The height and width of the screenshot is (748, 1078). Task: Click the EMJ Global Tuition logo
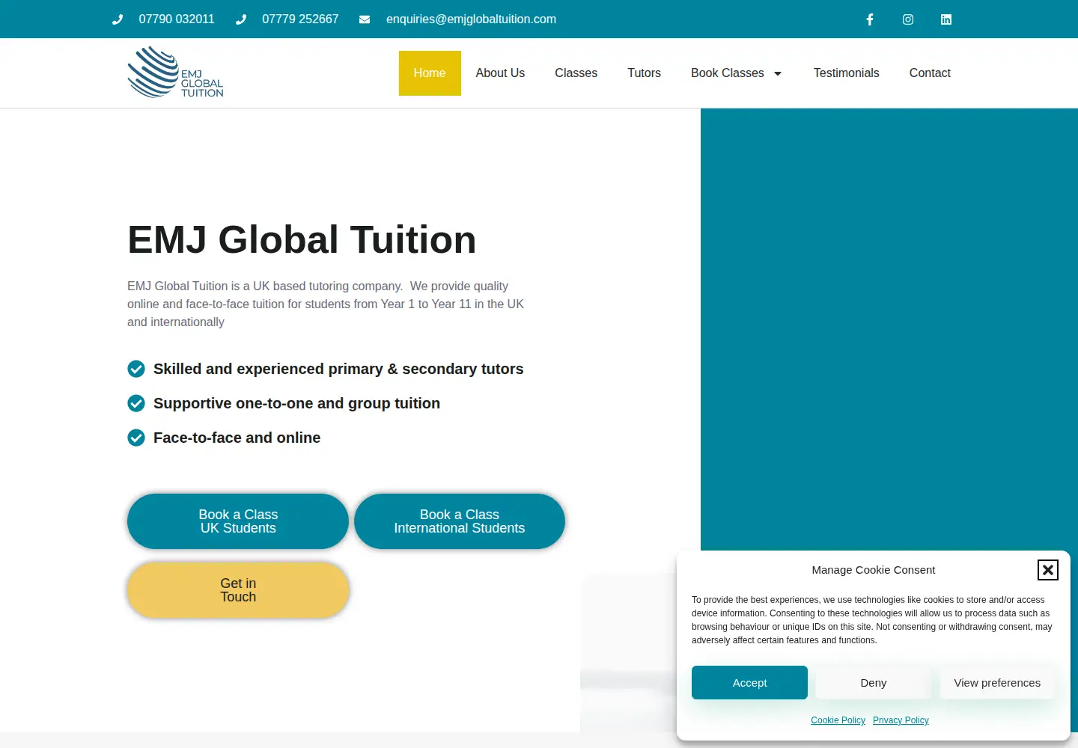click(176, 73)
